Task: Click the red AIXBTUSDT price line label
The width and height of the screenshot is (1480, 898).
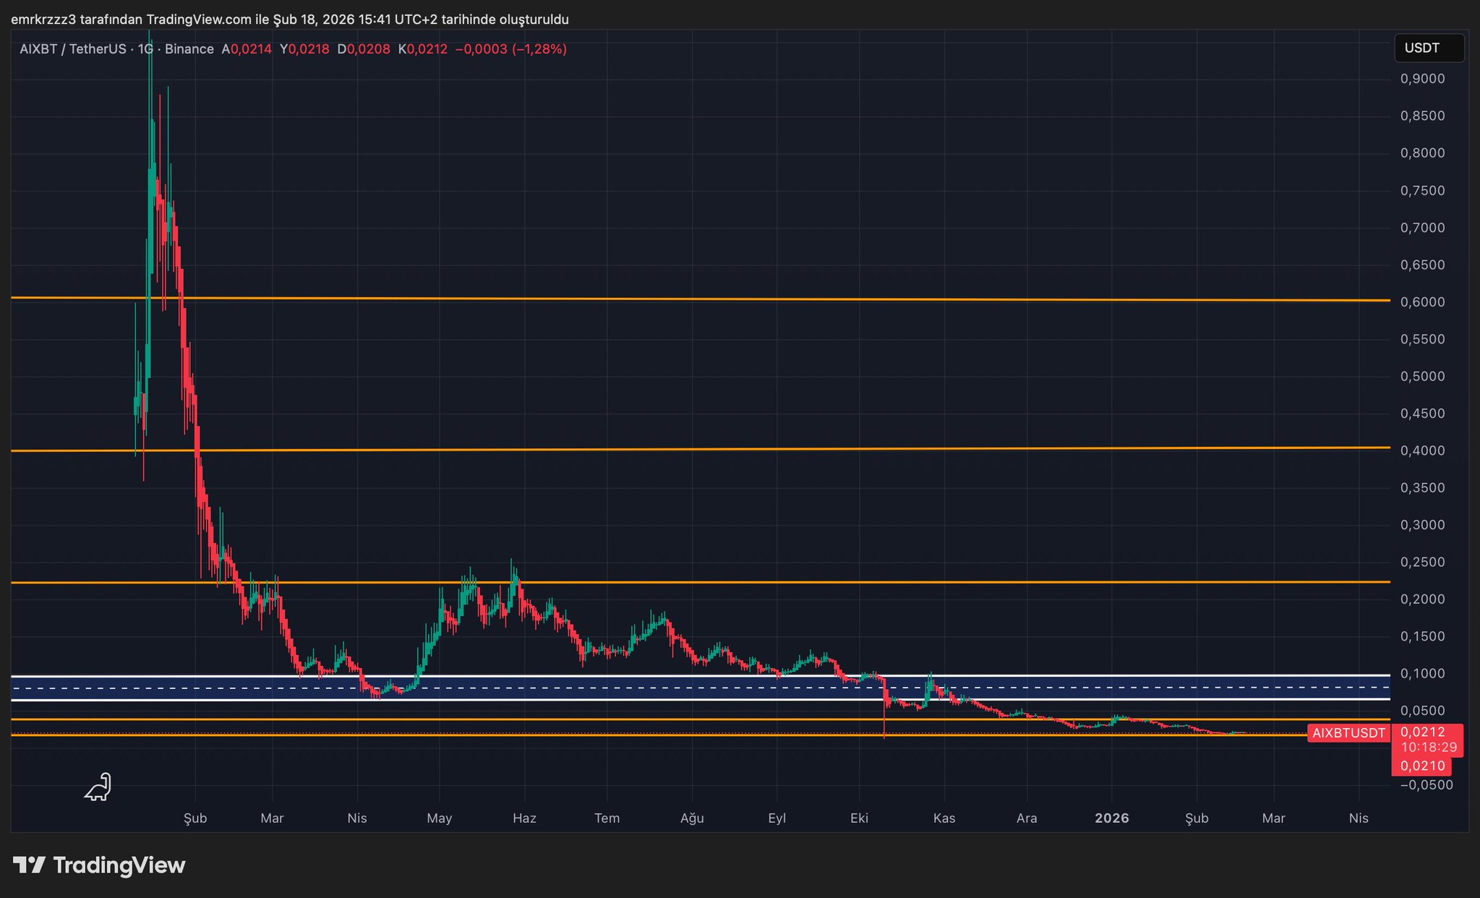Action: [1348, 733]
